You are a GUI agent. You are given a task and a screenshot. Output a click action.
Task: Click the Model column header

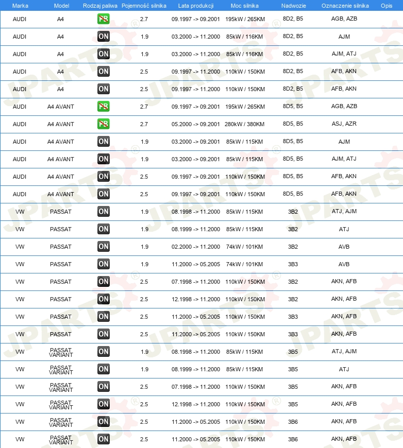[x=61, y=6]
